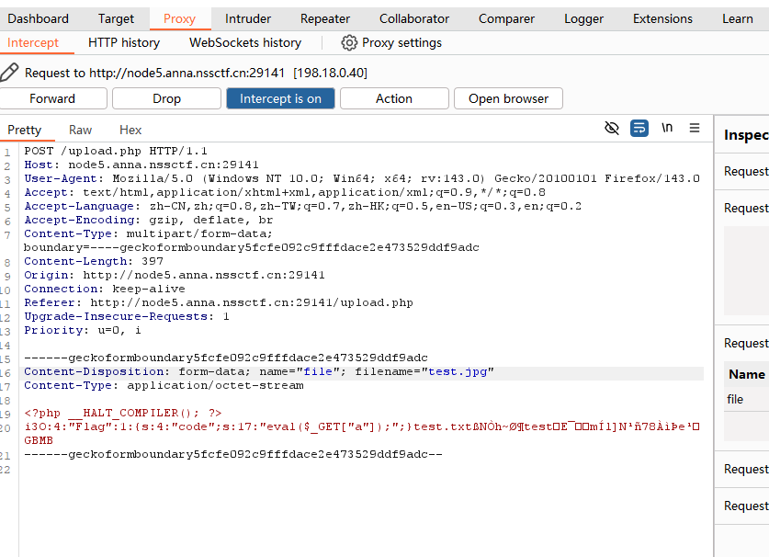This screenshot has height=557, width=769.
Task: Turn off the Intercept is on button
Action: pyautogui.click(x=280, y=98)
